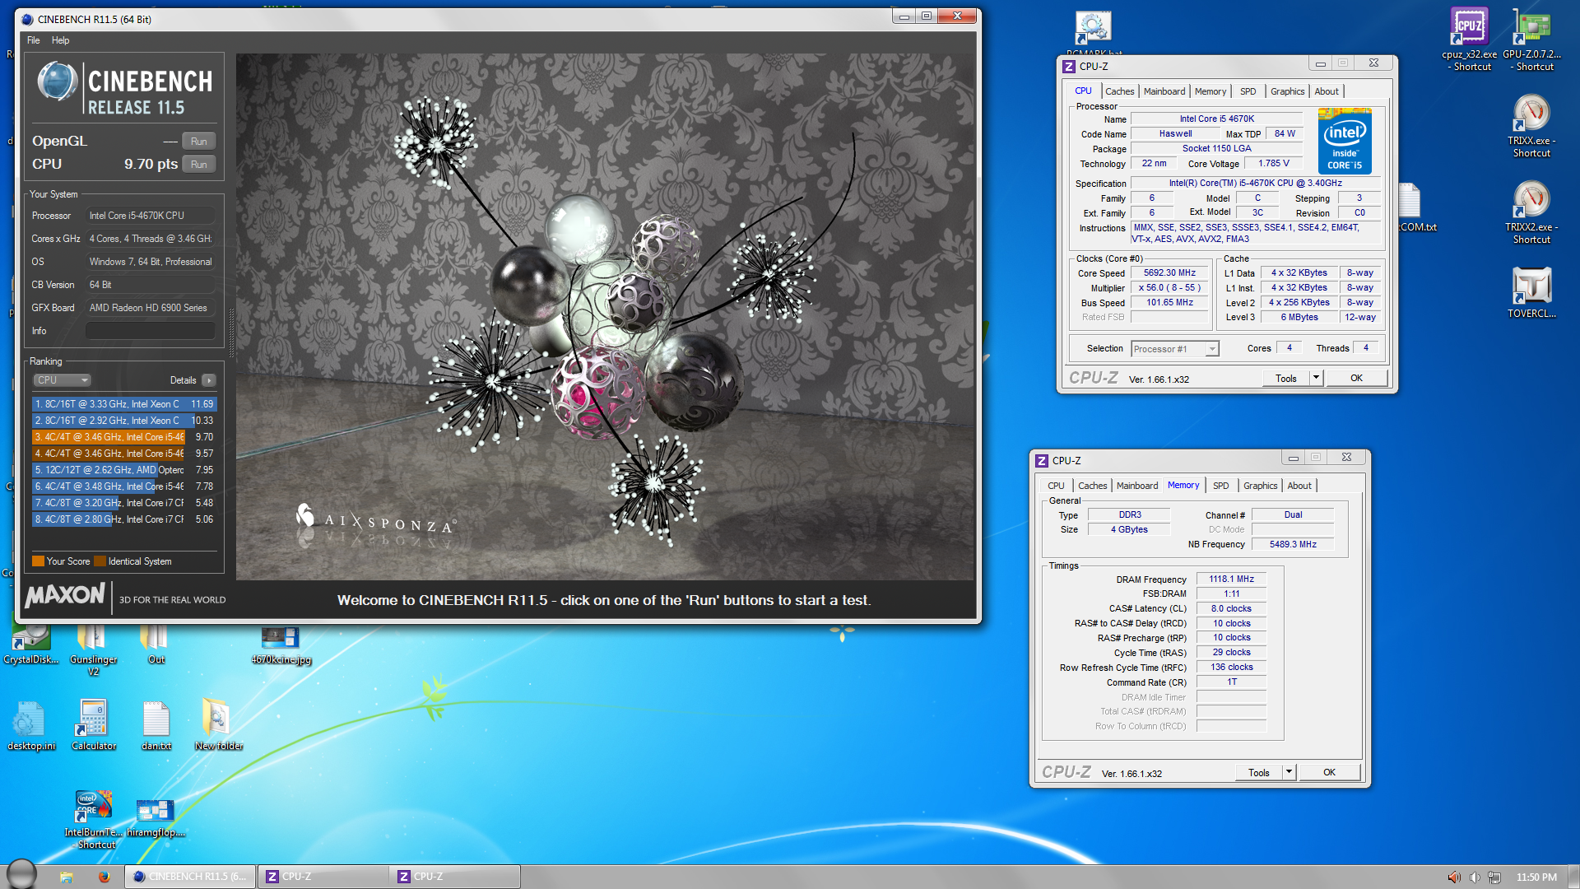Switch to Caches tab in upper CPU-Z

click(1119, 91)
